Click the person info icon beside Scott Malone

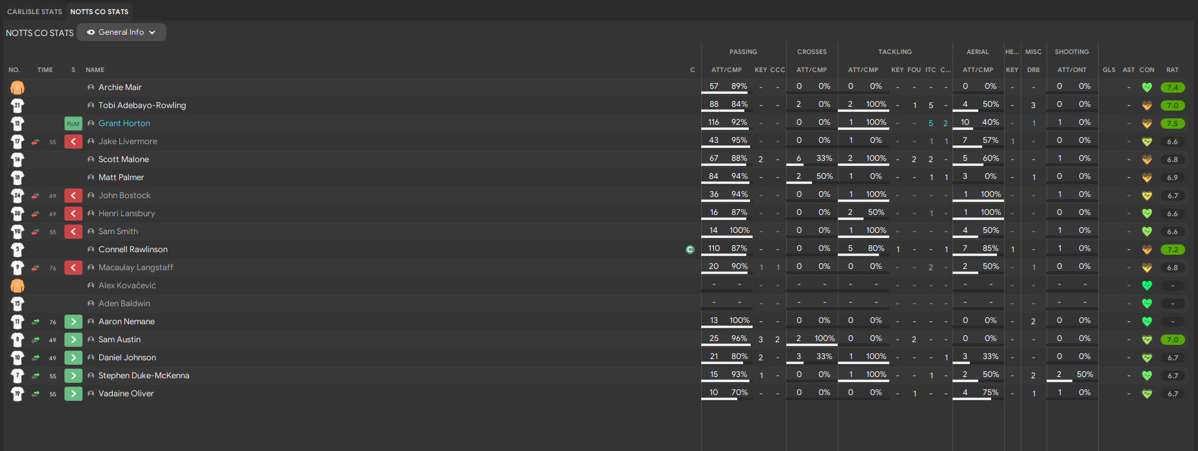91,160
